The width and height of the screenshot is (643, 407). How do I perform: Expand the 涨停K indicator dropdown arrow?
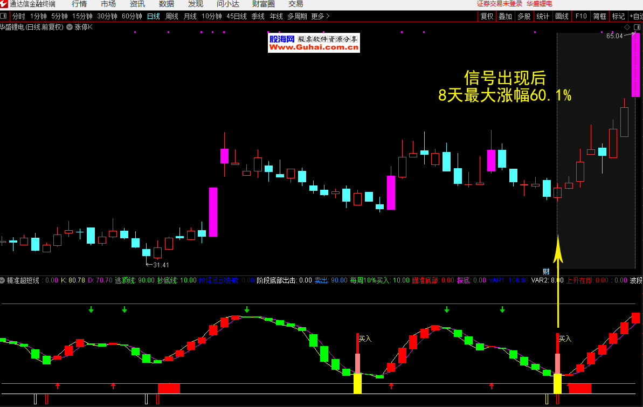click(x=70, y=26)
